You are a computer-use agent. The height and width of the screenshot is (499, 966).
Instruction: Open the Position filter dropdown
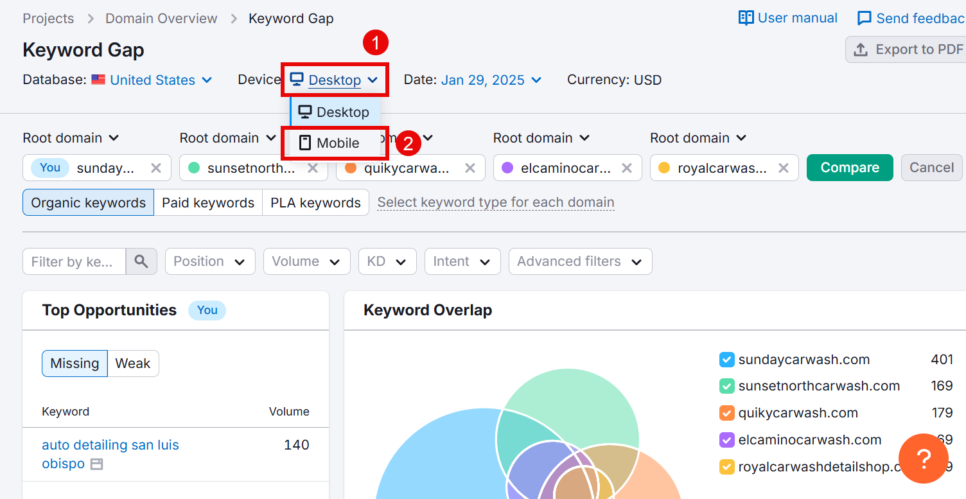210,261
